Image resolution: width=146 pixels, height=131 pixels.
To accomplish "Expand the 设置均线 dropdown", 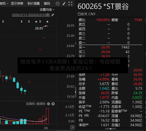I will coord(47,10).
